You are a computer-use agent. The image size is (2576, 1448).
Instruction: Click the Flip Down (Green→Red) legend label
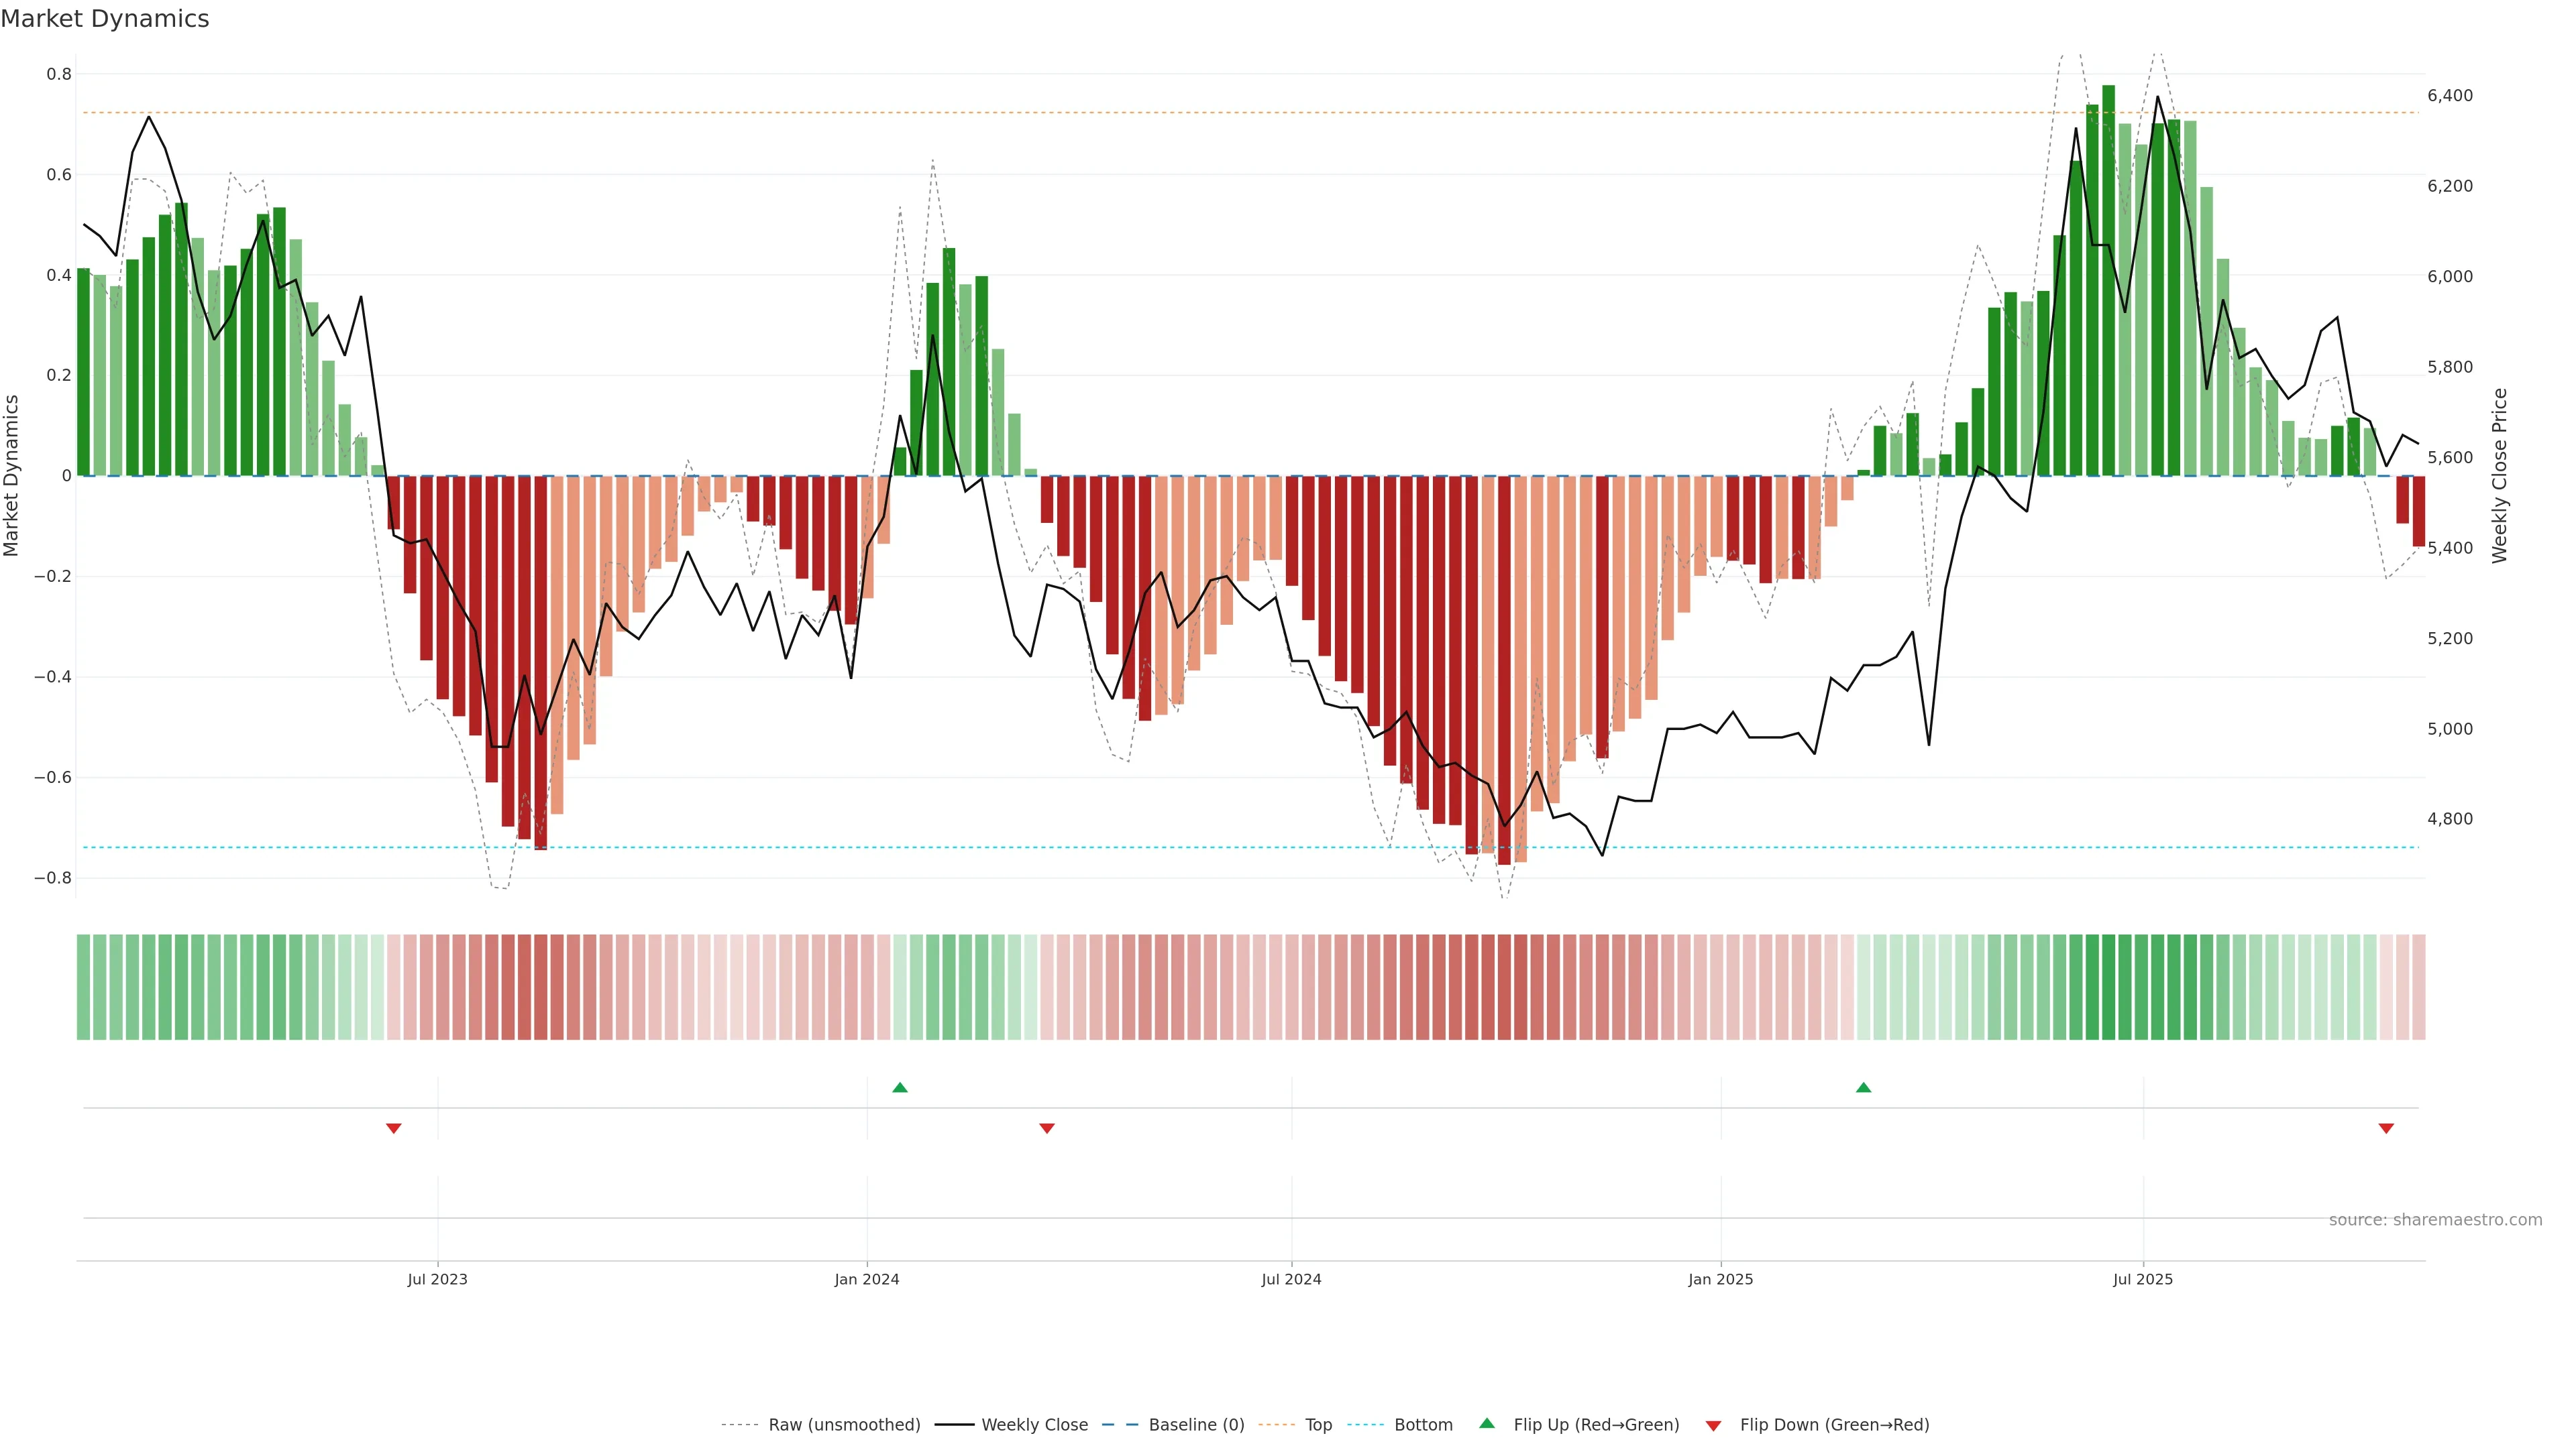pyautogui.click(x=1834, y=1425)
